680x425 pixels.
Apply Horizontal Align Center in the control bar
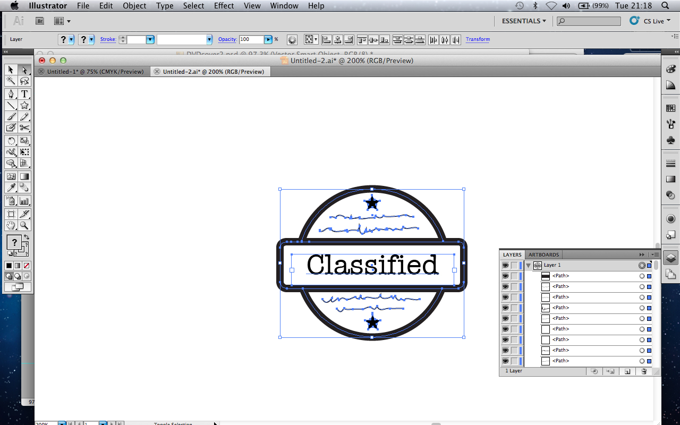tap(338, 39)
